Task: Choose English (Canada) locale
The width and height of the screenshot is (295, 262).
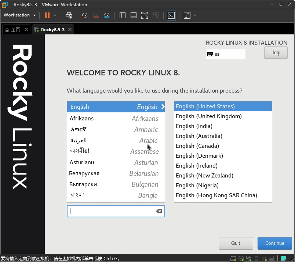Action: [x=223, y=146]
